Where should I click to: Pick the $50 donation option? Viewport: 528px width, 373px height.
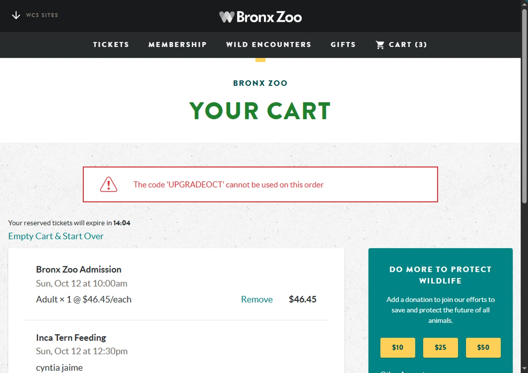click(483, 347)
